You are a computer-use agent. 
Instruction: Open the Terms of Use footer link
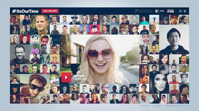pos(157,106)
